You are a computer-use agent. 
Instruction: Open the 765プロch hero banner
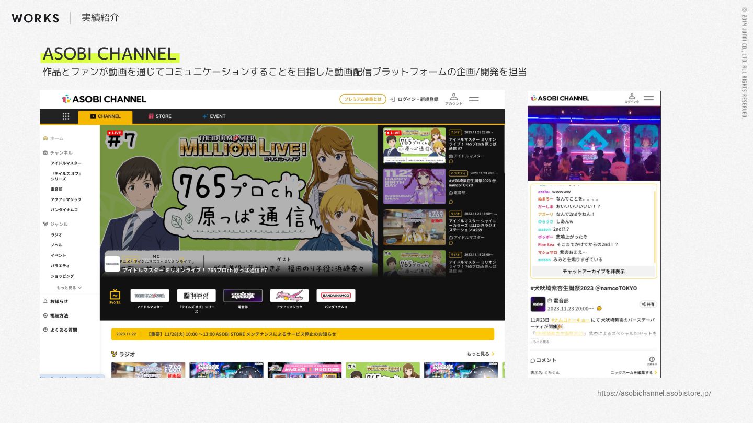click(238, 201)
